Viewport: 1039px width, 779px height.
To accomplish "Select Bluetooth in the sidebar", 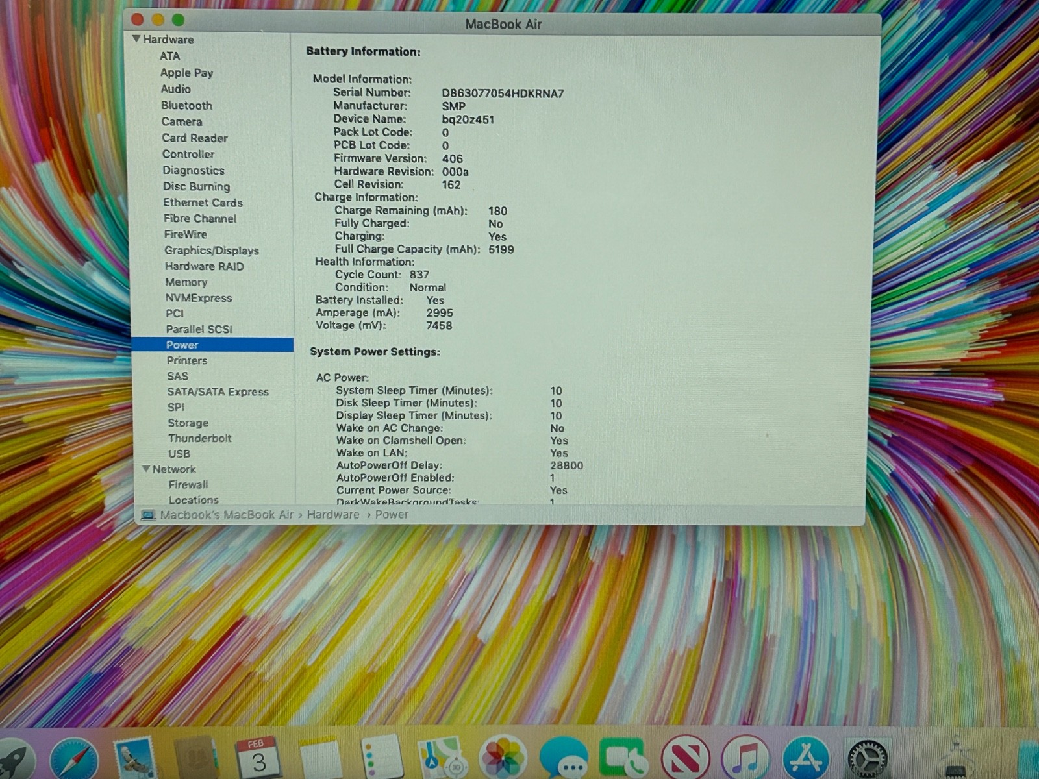I will point(186,105).
